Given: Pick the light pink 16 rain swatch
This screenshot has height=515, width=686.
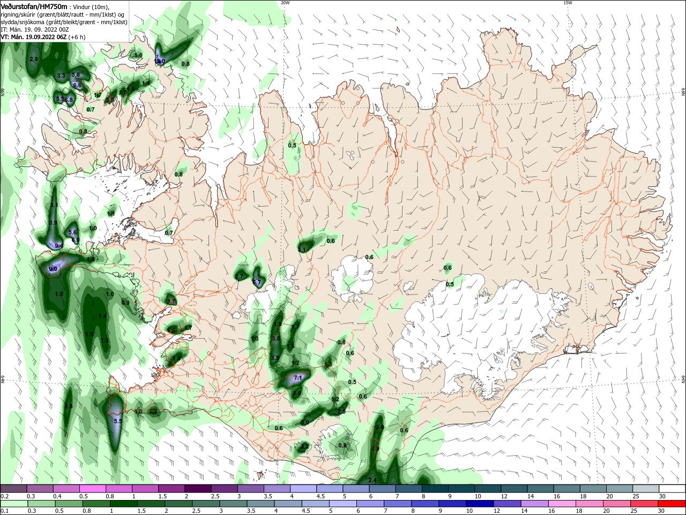Looking at the screenshot, I should tap(561, 504).
